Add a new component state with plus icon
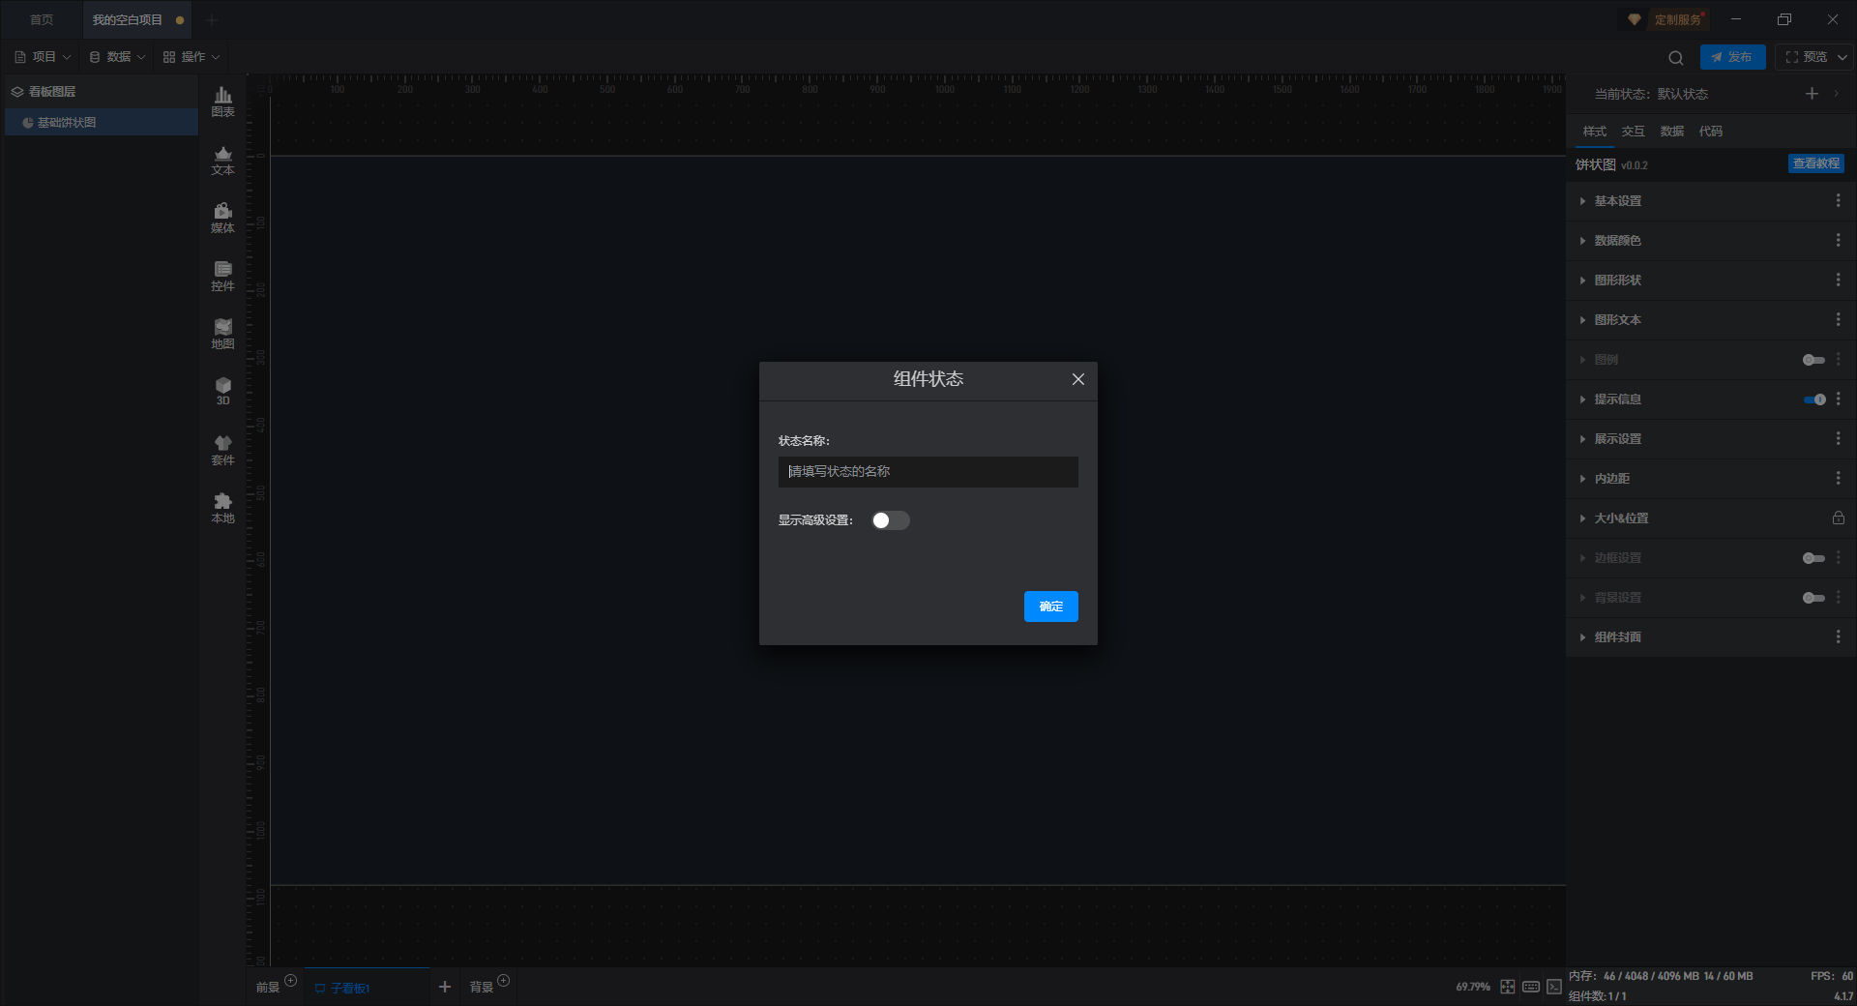The width and height of the screenshot is (1857, 1006). [x=1812, y=94]
